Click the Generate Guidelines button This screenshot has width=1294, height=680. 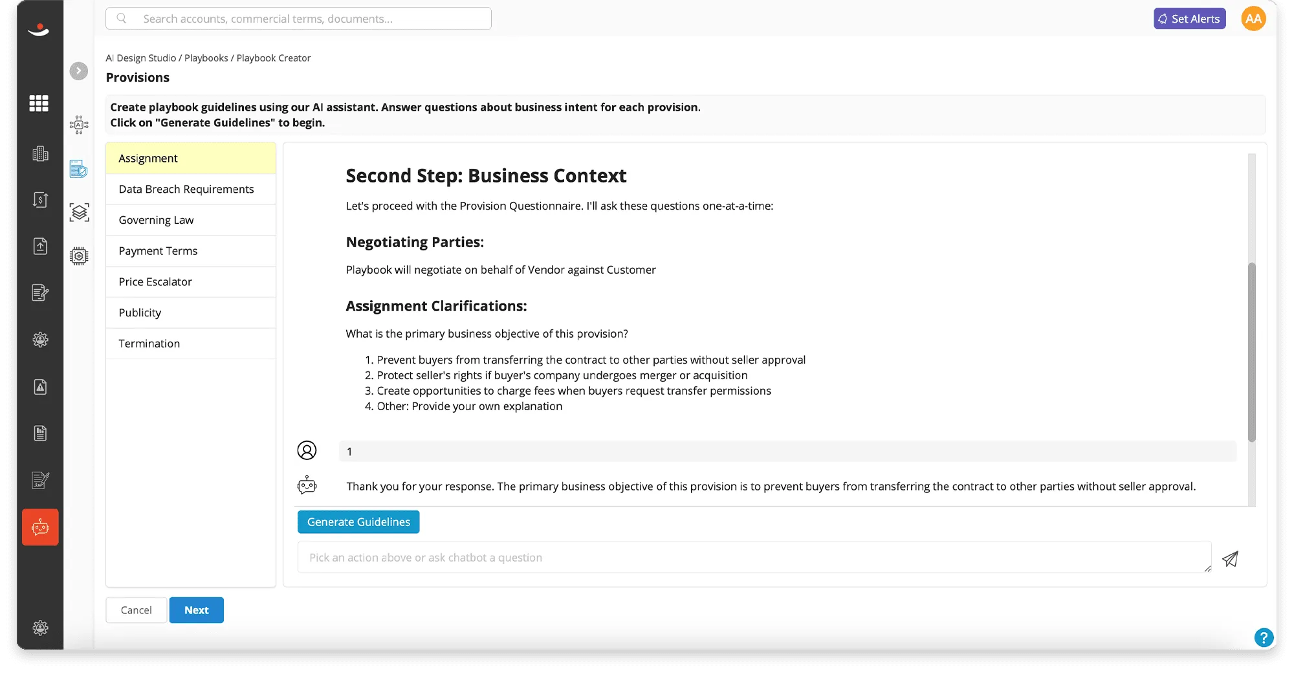(358, 521)
